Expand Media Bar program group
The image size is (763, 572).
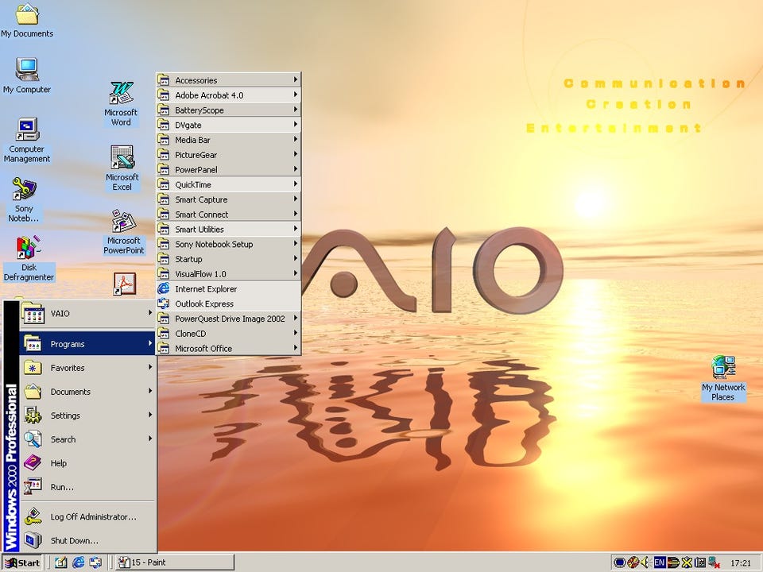click(228, 140)
